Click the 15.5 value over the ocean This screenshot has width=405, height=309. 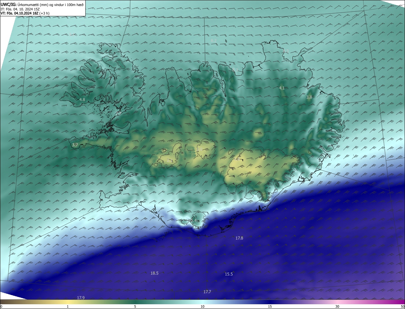(229, 274)
